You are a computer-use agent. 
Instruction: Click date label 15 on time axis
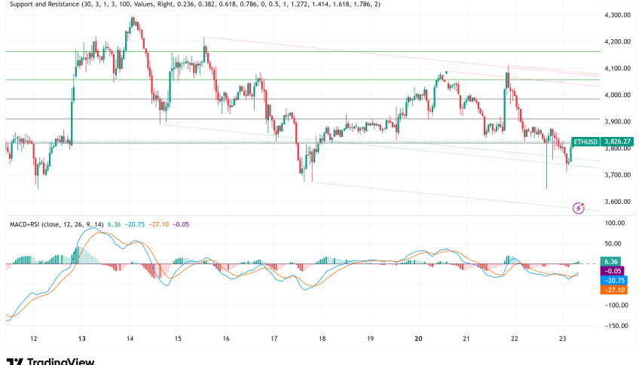click(x=178, y=339)
